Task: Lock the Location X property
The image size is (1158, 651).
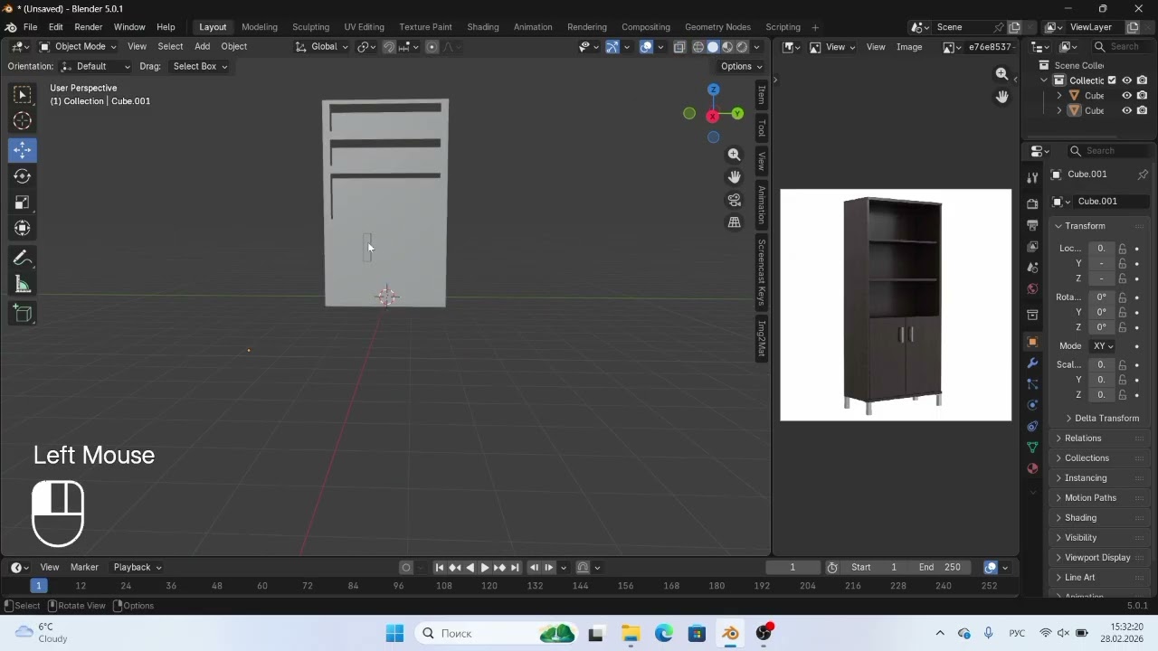Action: [x=1122, y=249]
